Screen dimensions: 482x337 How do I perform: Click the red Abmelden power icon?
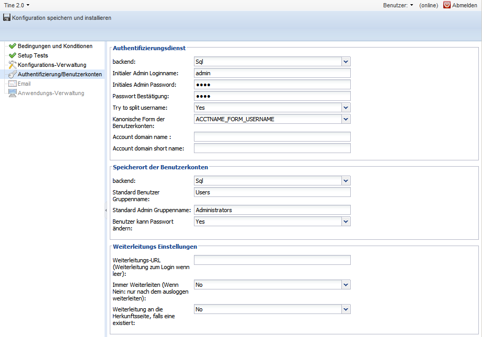tap(447, 5)
